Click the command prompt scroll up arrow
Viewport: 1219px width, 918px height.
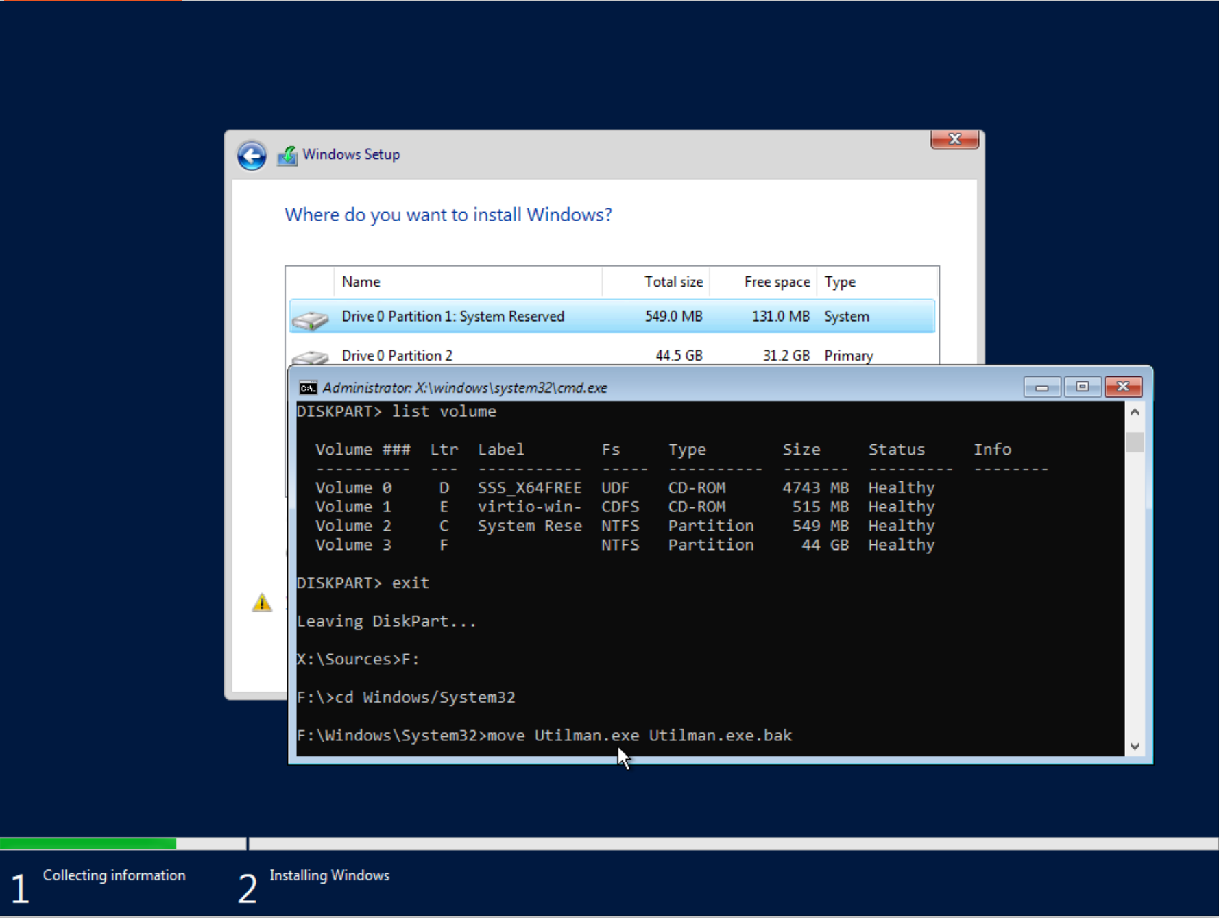(x=1135, y=412)
